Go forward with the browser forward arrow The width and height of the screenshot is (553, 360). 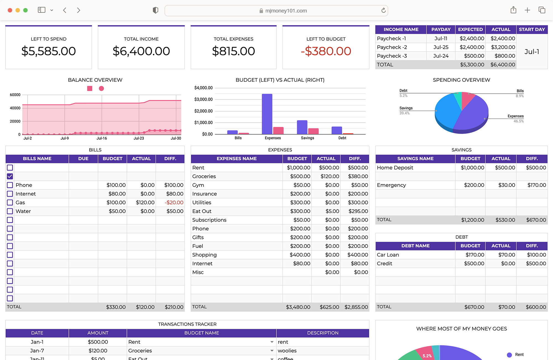(x=79, y=10)
